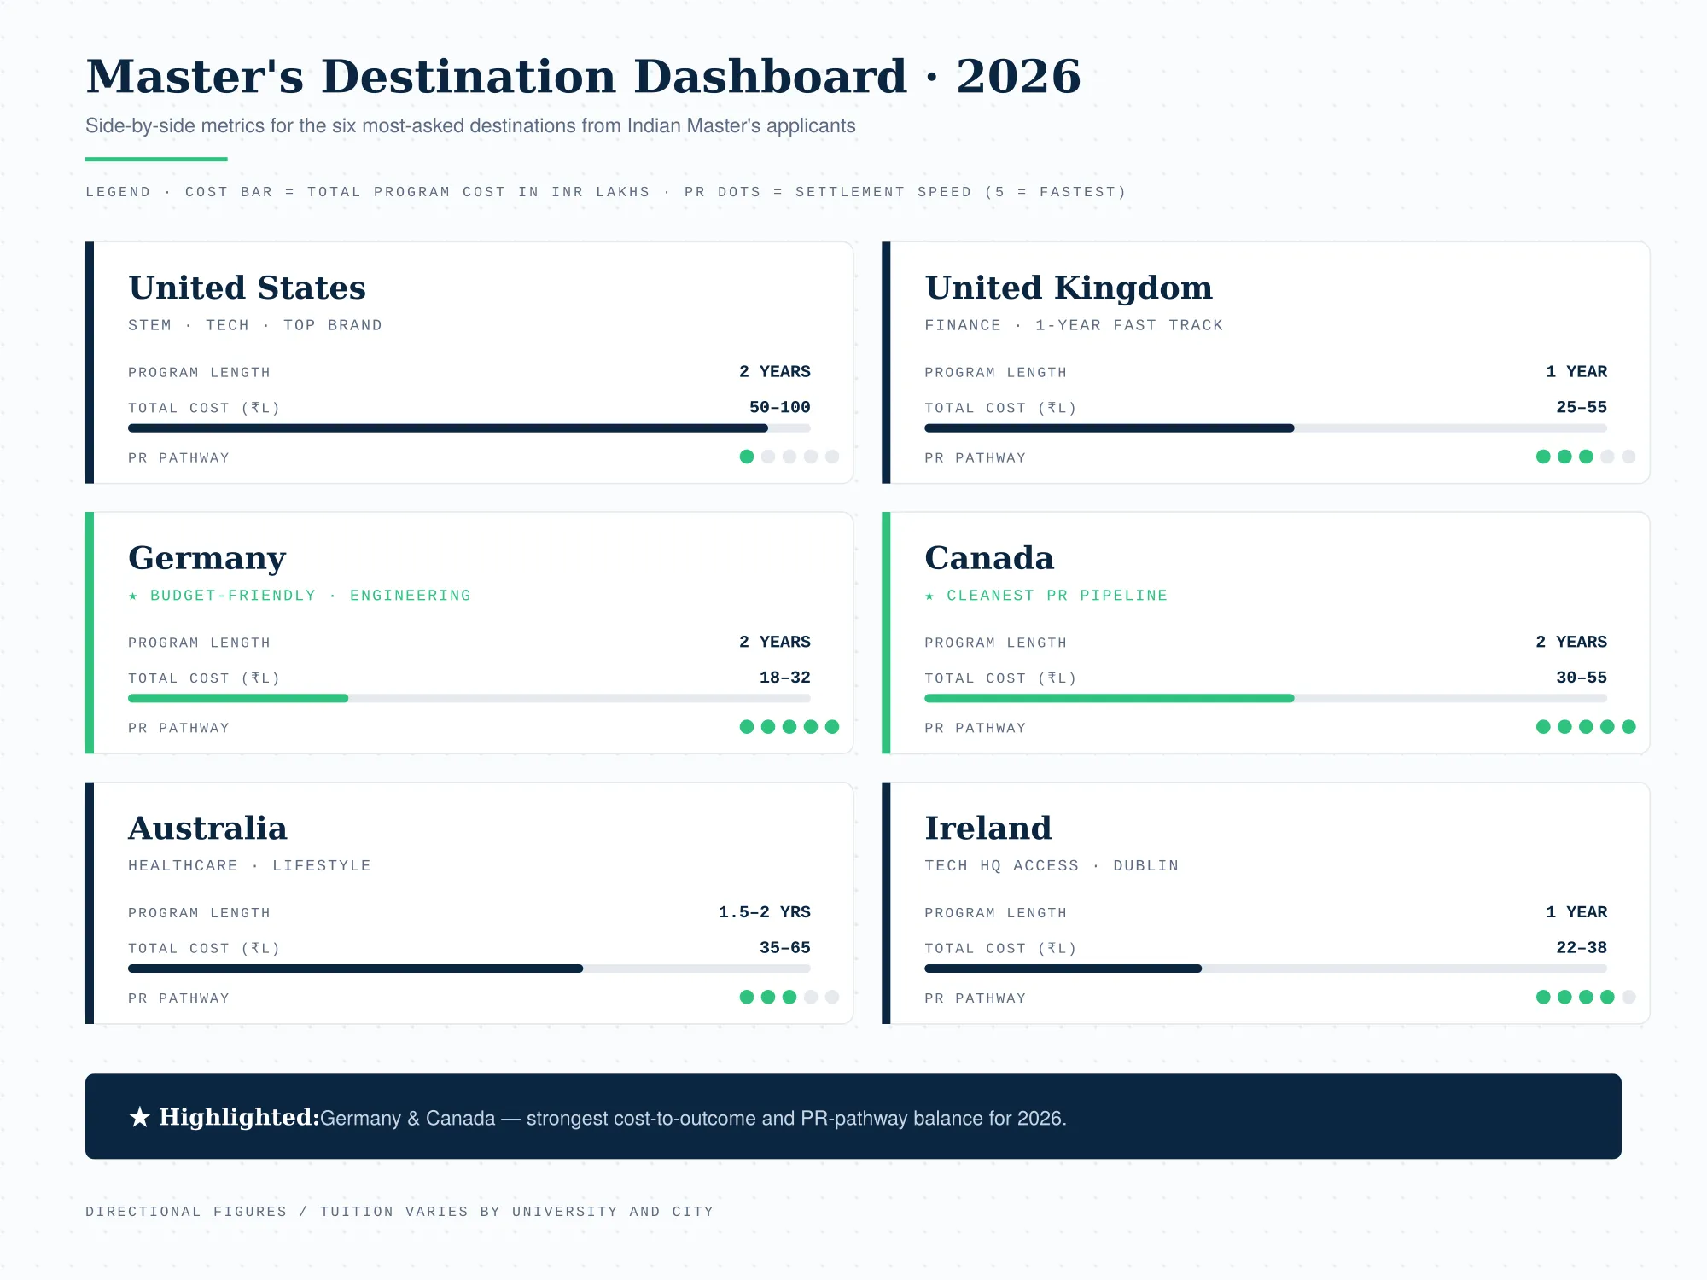1707x1280 pixels.
Task: Click the 'STEM · TECH · TOP BRAND' tagline
Action: tap(255, 325)
